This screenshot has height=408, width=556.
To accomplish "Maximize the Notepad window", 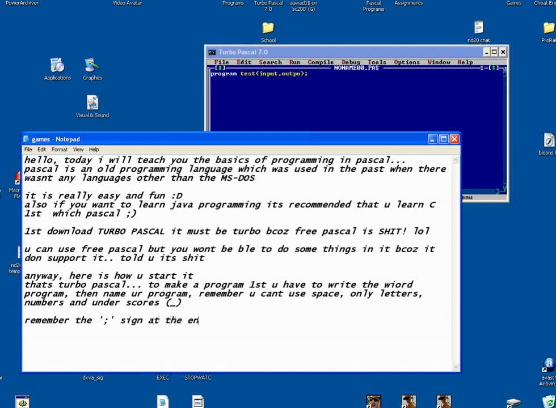I will pos(444,139).
